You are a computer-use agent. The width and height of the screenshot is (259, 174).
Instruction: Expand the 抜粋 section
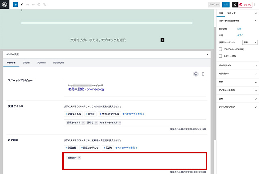tap(238, 99)
